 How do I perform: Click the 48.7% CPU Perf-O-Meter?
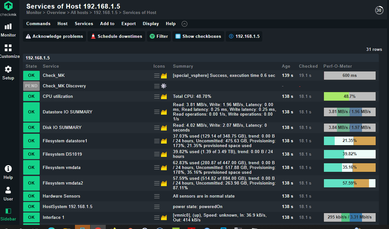point(350,97)
